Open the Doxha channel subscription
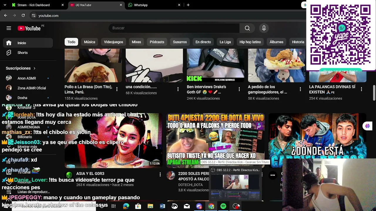The width and height of the screenshot is (376, 211). click(x=28, y=98)
